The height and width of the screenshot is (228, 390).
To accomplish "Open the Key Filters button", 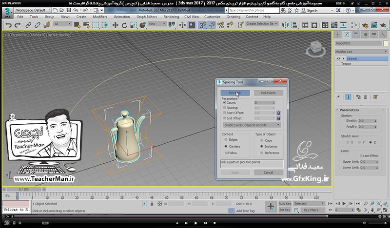I will pyautogui.click(x=312, y=210).
